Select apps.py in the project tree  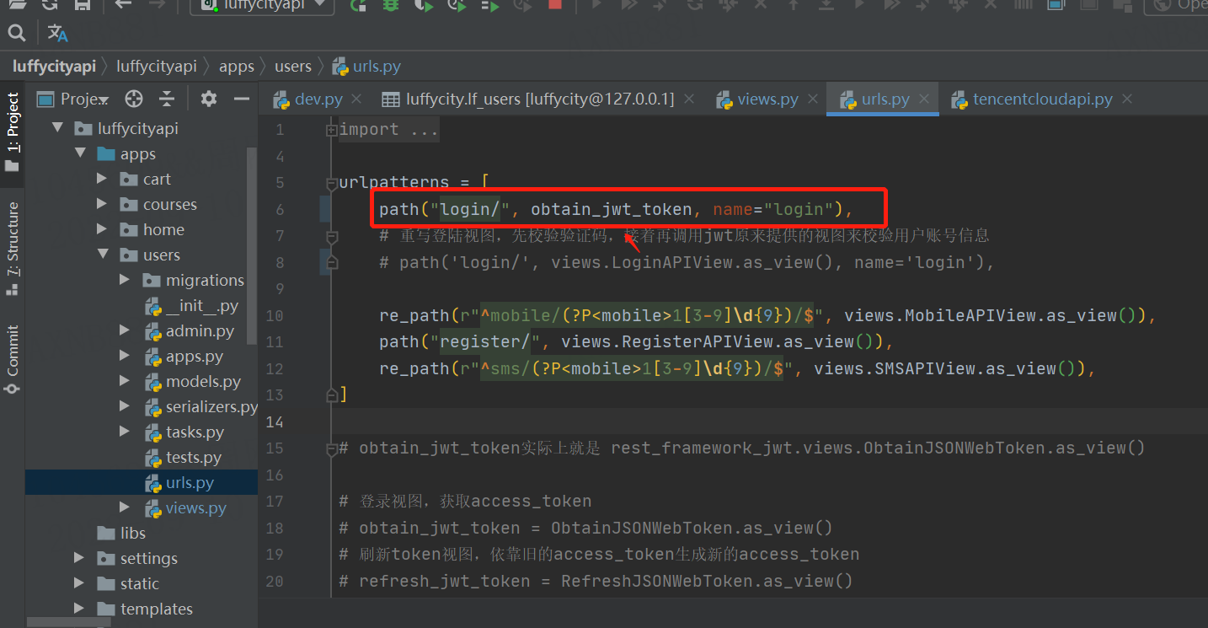click(184, 357)
